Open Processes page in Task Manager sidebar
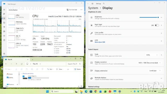Image resolution: width=167 pixels, height=94 pixels. coord(4,14)
